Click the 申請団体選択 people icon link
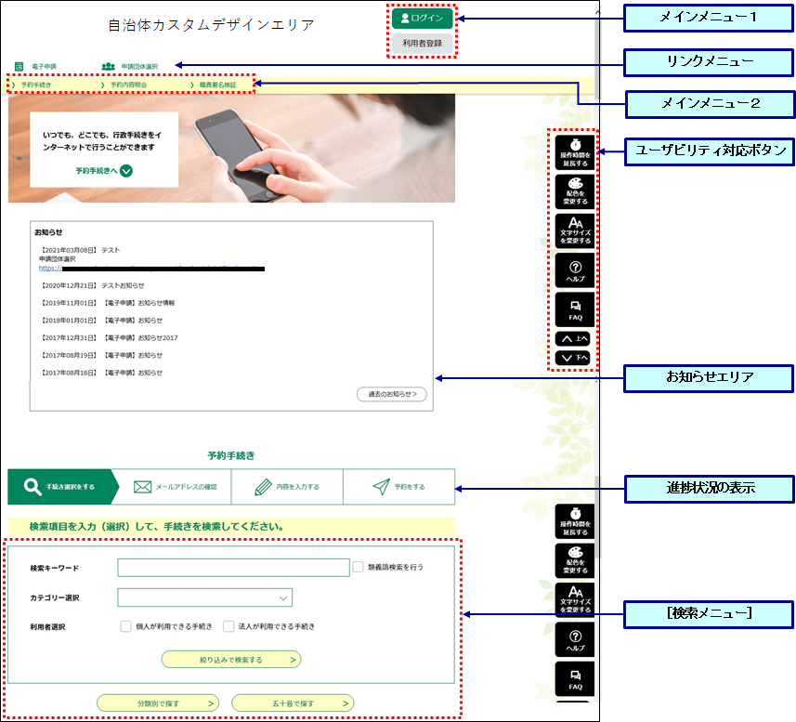This screenshot has width=796, height=722. (x=109, y=67)
